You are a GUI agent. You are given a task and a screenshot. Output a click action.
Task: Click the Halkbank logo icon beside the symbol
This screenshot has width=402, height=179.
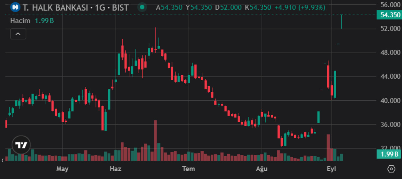click(15, 7)
